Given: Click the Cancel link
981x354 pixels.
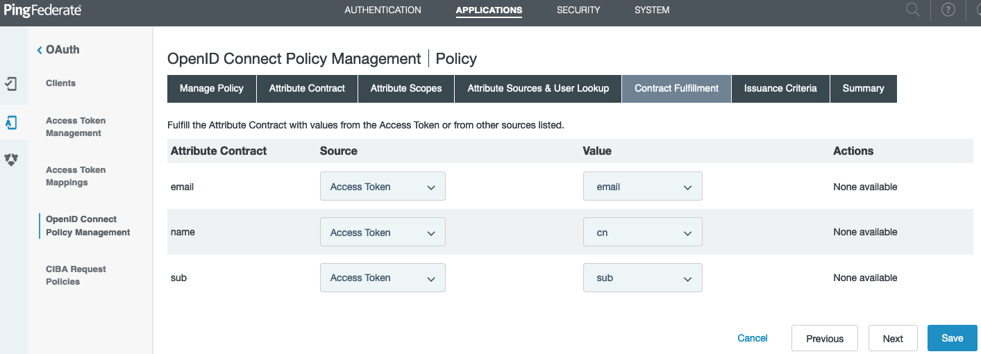Looking at the screenshot, I should (x=753, y=339).
